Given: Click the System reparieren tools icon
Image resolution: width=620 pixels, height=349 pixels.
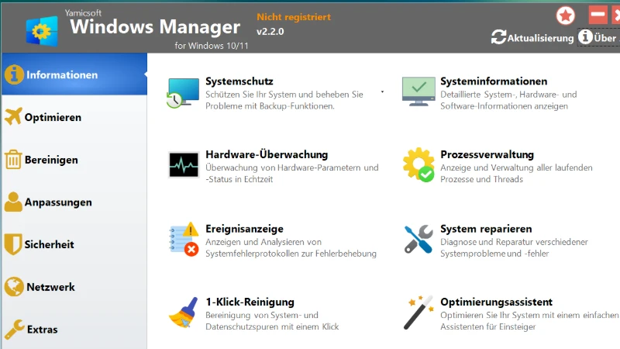Looking at the screenshot, I should 418,239.
